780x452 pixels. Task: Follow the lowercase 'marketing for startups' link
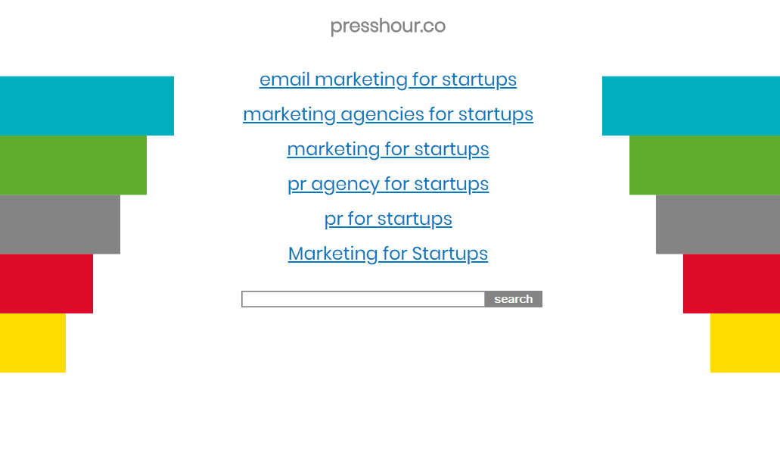(x=387, y=149)
